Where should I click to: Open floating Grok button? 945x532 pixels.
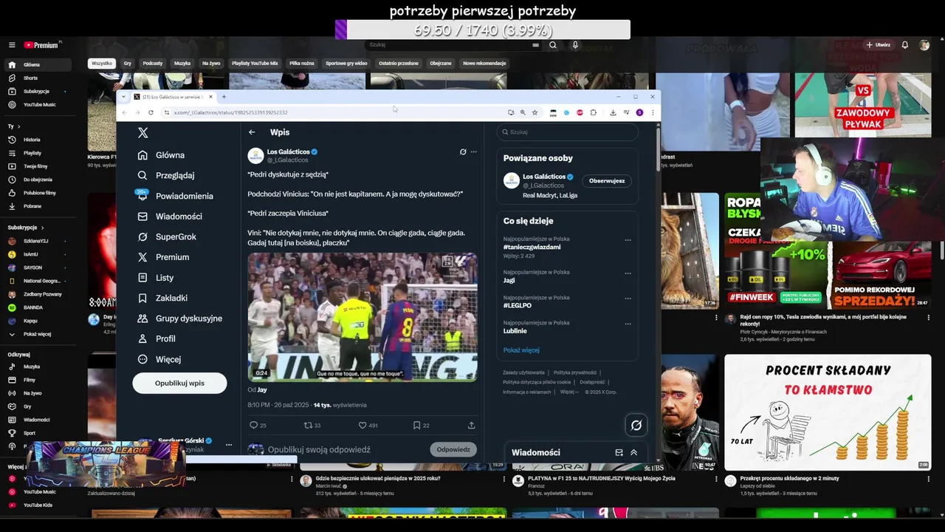[x=636, y=425]
